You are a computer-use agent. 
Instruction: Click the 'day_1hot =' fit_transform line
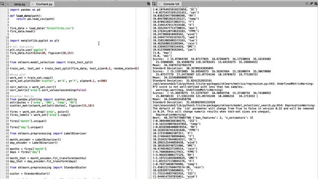[43, 161]
